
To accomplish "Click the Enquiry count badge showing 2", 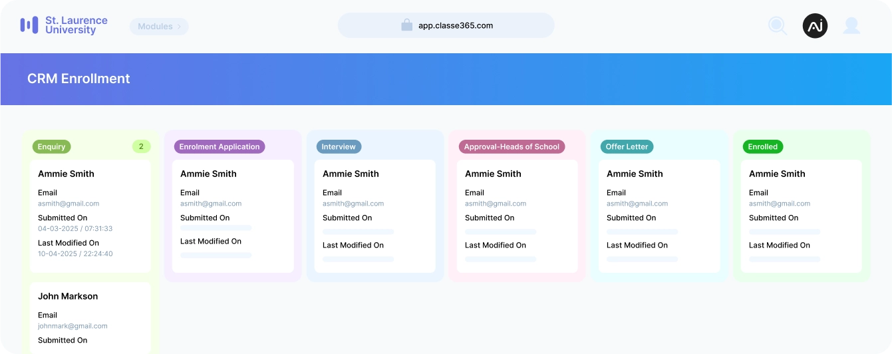I will click(x=141, y=146).
